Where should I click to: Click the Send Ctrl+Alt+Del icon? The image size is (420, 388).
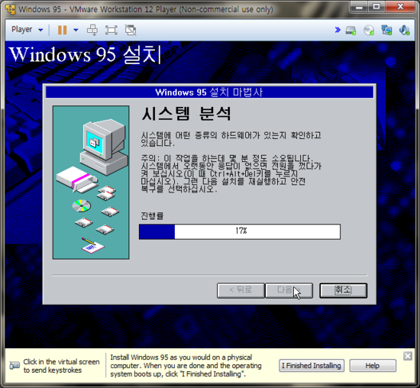(x=92, y=30)
